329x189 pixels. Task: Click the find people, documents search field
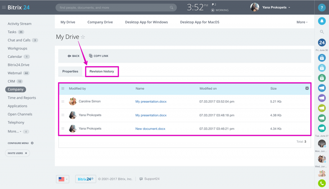[116, 8]
